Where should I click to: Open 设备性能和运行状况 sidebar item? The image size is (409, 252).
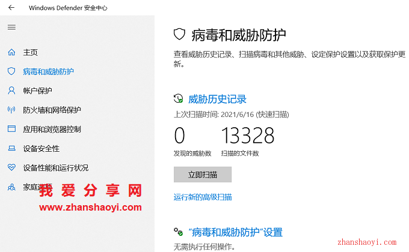[55, 167]
